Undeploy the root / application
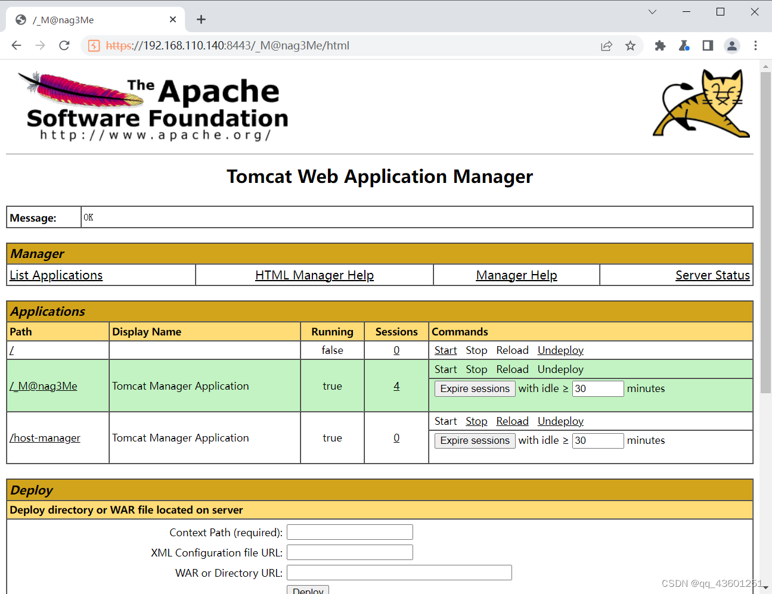This screenshot has width=772, height=594. tap(560, 350)
